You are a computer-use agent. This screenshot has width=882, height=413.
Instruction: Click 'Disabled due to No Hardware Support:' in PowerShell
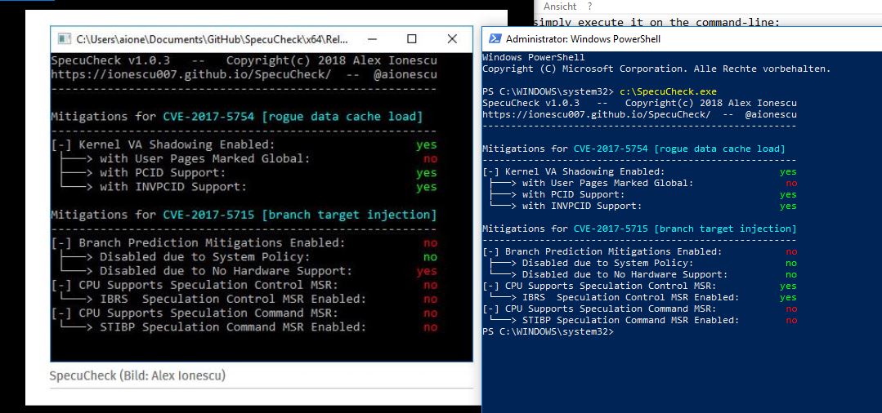(625, 274)
